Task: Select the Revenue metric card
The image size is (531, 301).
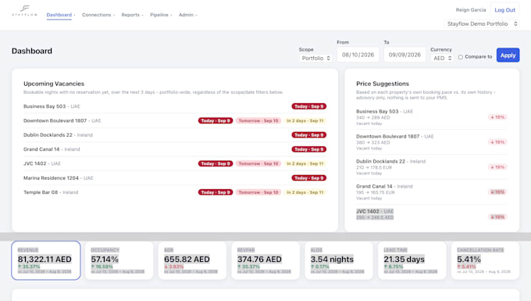Action: pyautogui.click(x=46, y=260)
